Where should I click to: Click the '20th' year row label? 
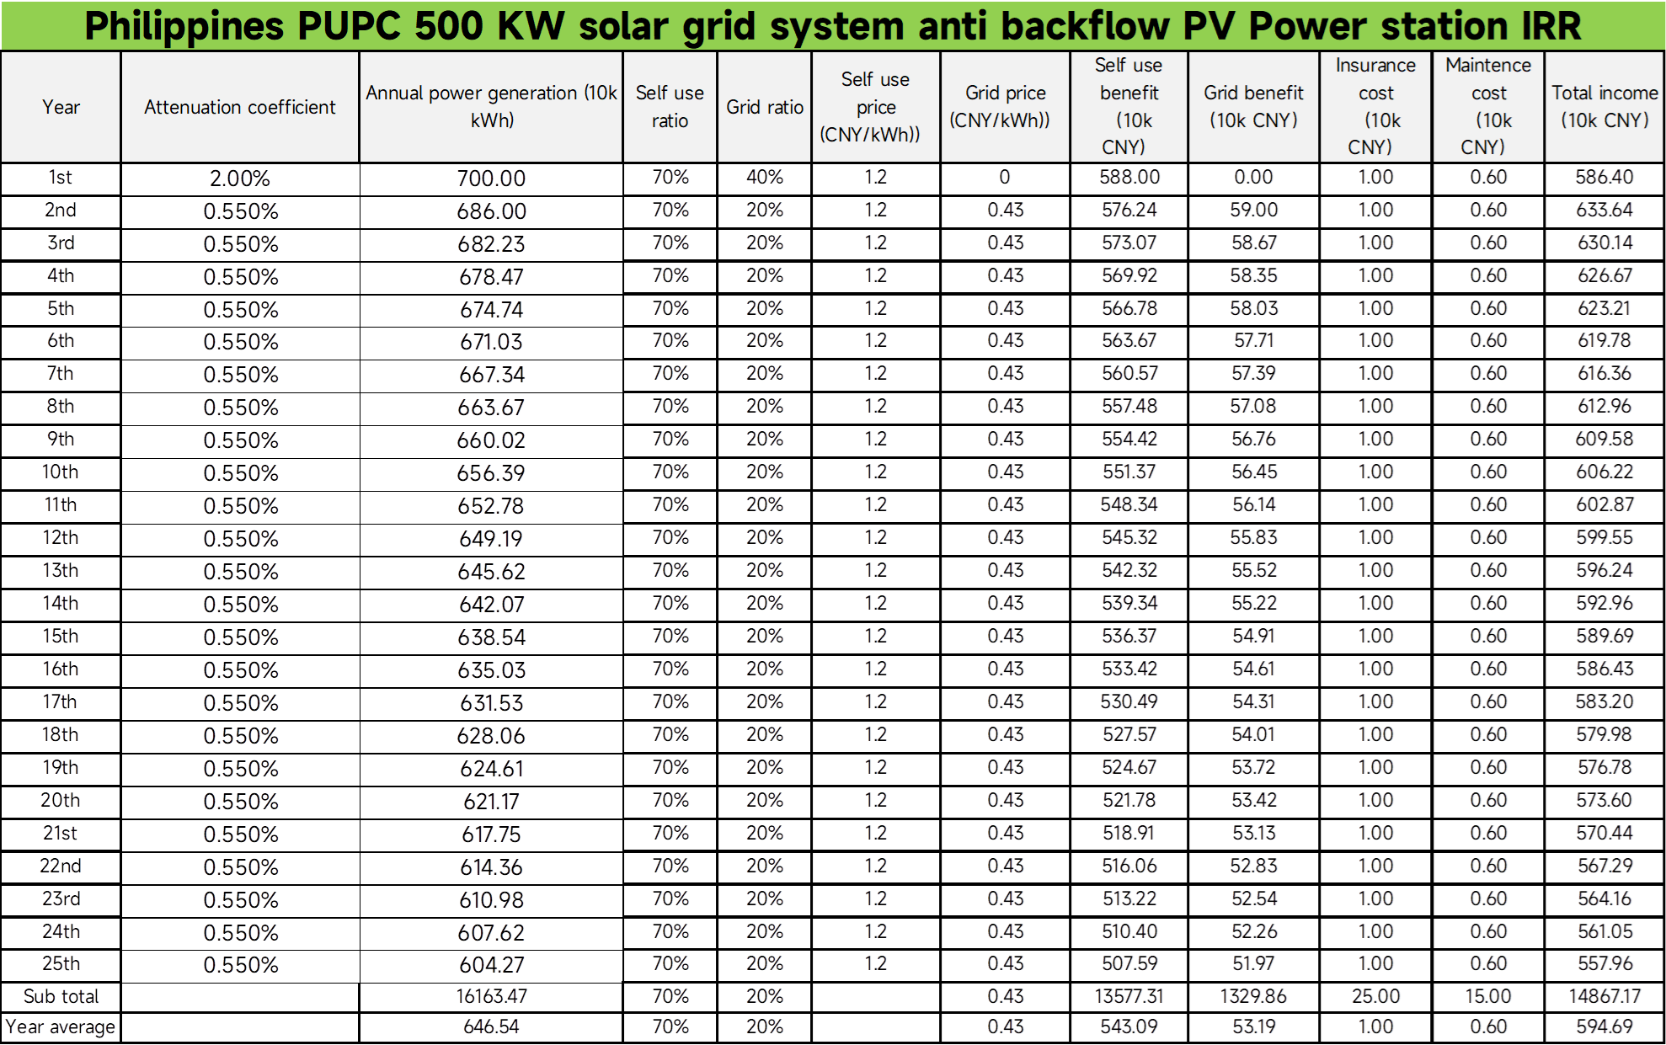coord(61,801)
